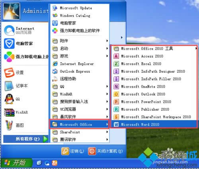Expand the 暴风软件 submenu arrow
The width and height of the screenshot is (199, 169).
[107, 117]
